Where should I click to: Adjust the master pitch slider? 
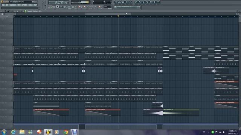click(x=45, y=4)
